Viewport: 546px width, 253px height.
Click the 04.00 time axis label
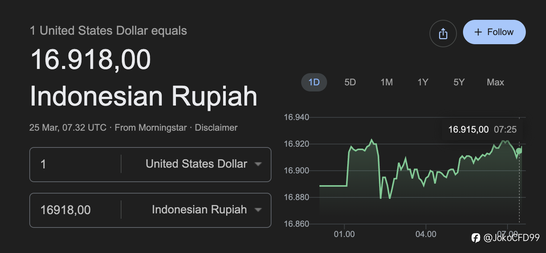point(426,234)
